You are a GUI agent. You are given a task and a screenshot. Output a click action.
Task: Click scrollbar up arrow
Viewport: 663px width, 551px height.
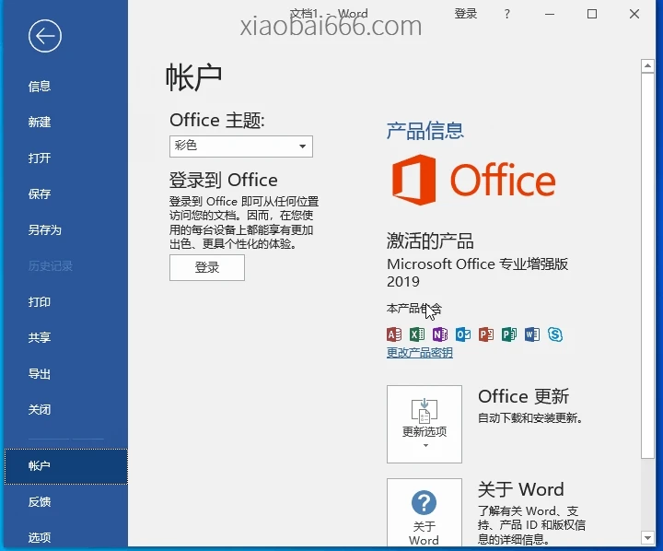click(x=647, y=65)
